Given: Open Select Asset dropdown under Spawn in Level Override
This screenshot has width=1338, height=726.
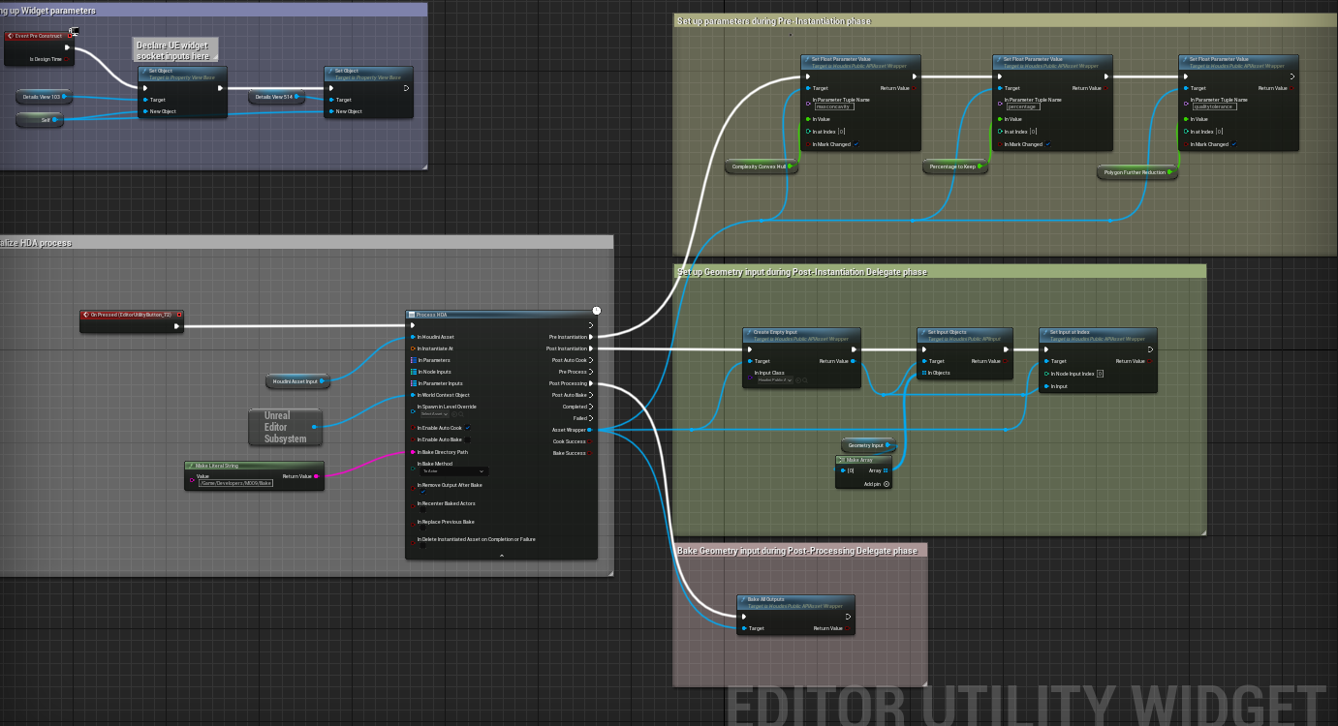Looking at the screenshot, I should tap(434, 413).
